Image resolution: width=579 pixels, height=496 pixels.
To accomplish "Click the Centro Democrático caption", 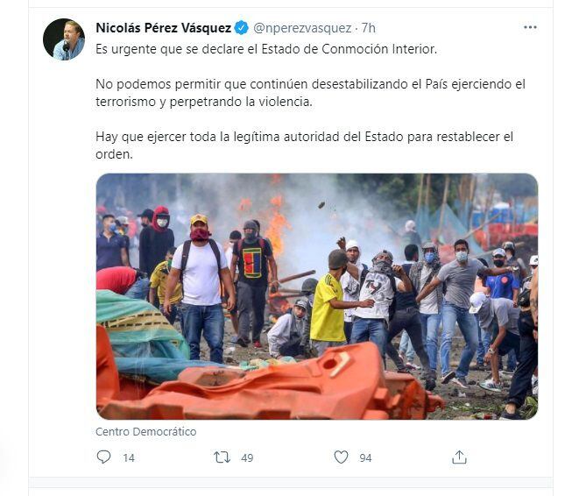I will click(x=146, y=431).
